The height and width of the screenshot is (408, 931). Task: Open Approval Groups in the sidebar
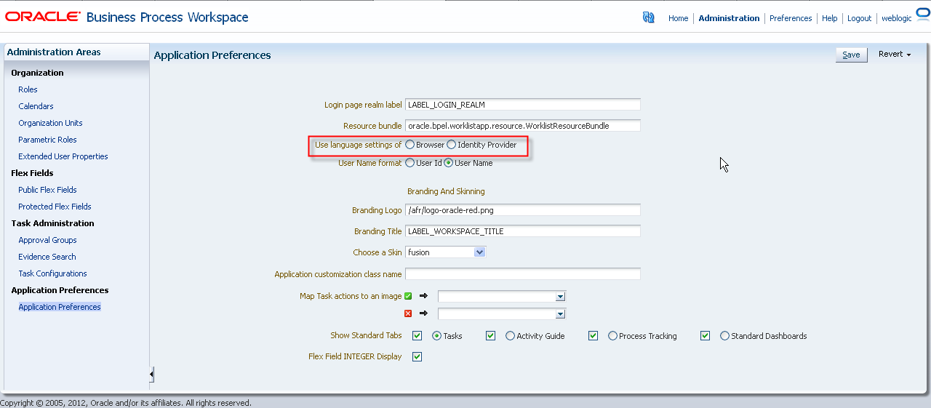click(47, 240)
